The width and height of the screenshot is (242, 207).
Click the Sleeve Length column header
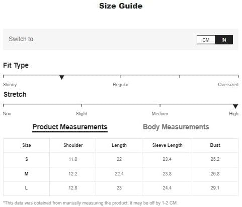(167, 145)
